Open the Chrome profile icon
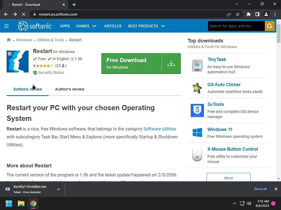The image size is (281, 210). coord(266,14)
